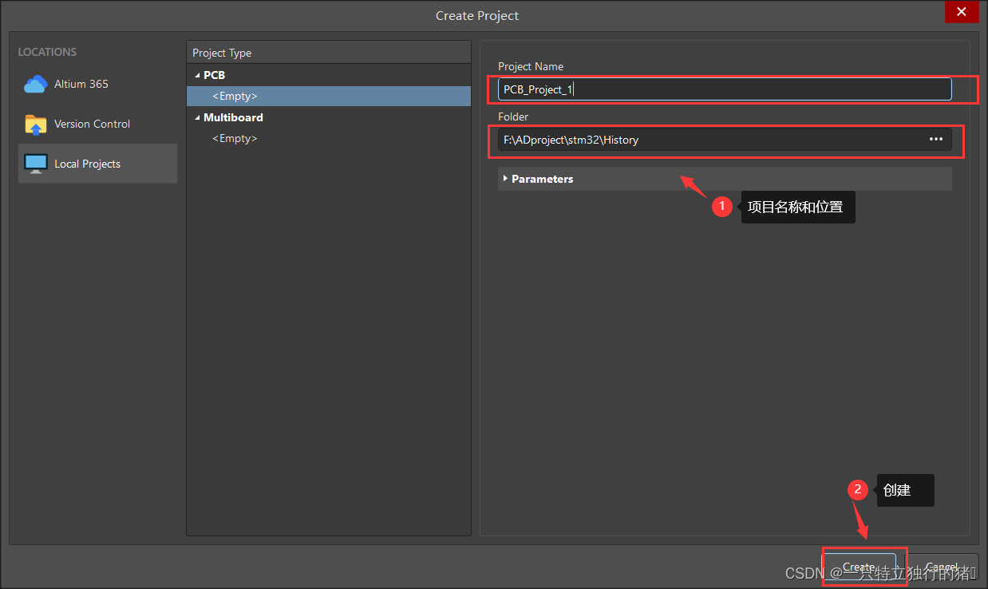Click the Version Control folder icon
The width and height of the screenshot is (988, 589).
pyautogui.click(x=36, y=124)
